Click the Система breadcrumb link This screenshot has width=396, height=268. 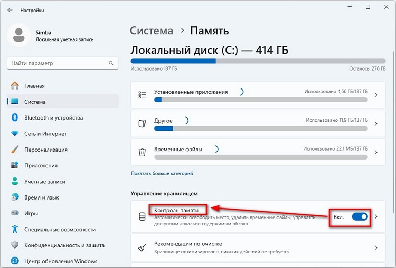[x=152, y=31]
